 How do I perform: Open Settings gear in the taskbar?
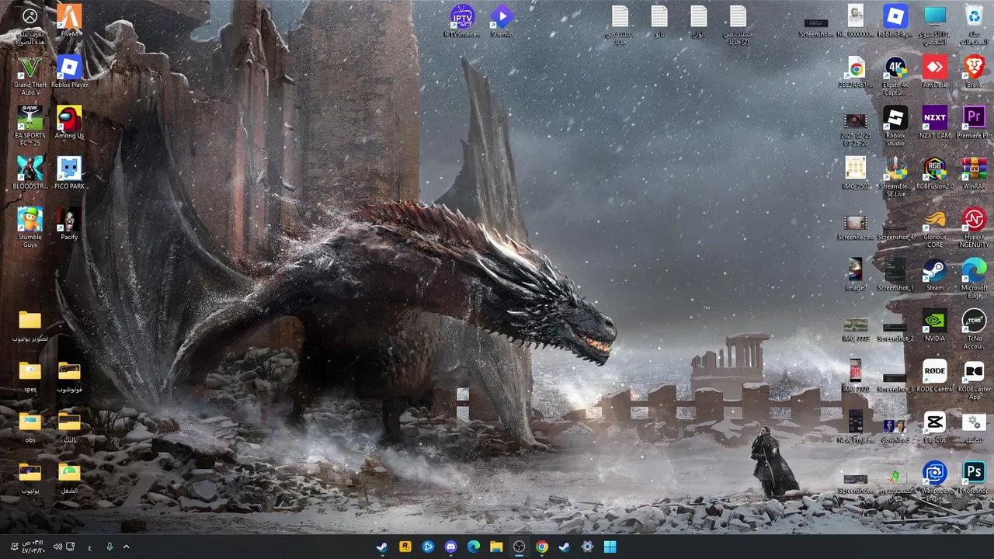(x=587, y=547)
